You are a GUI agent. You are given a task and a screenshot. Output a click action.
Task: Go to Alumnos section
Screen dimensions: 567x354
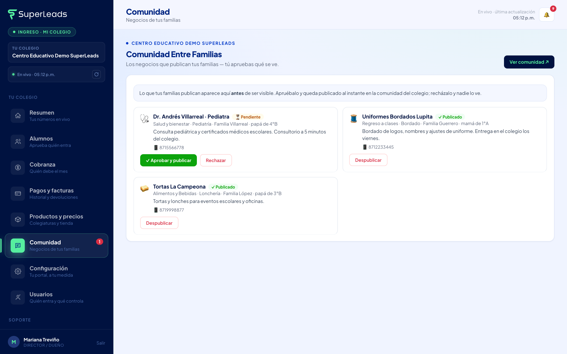[x=56, y=142]
